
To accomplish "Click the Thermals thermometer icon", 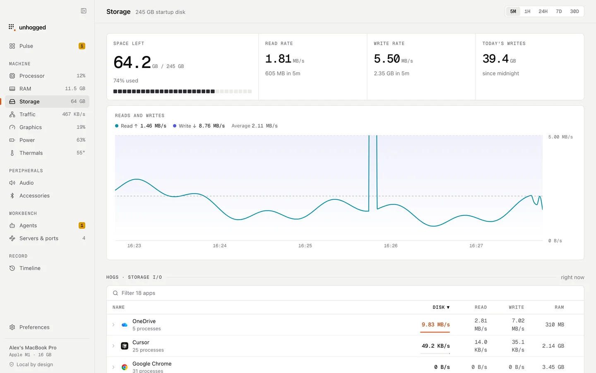I will pos(12,153).
